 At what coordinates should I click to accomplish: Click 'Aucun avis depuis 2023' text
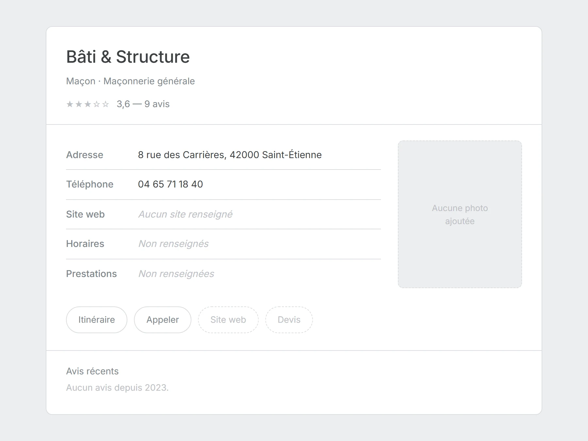117,387
